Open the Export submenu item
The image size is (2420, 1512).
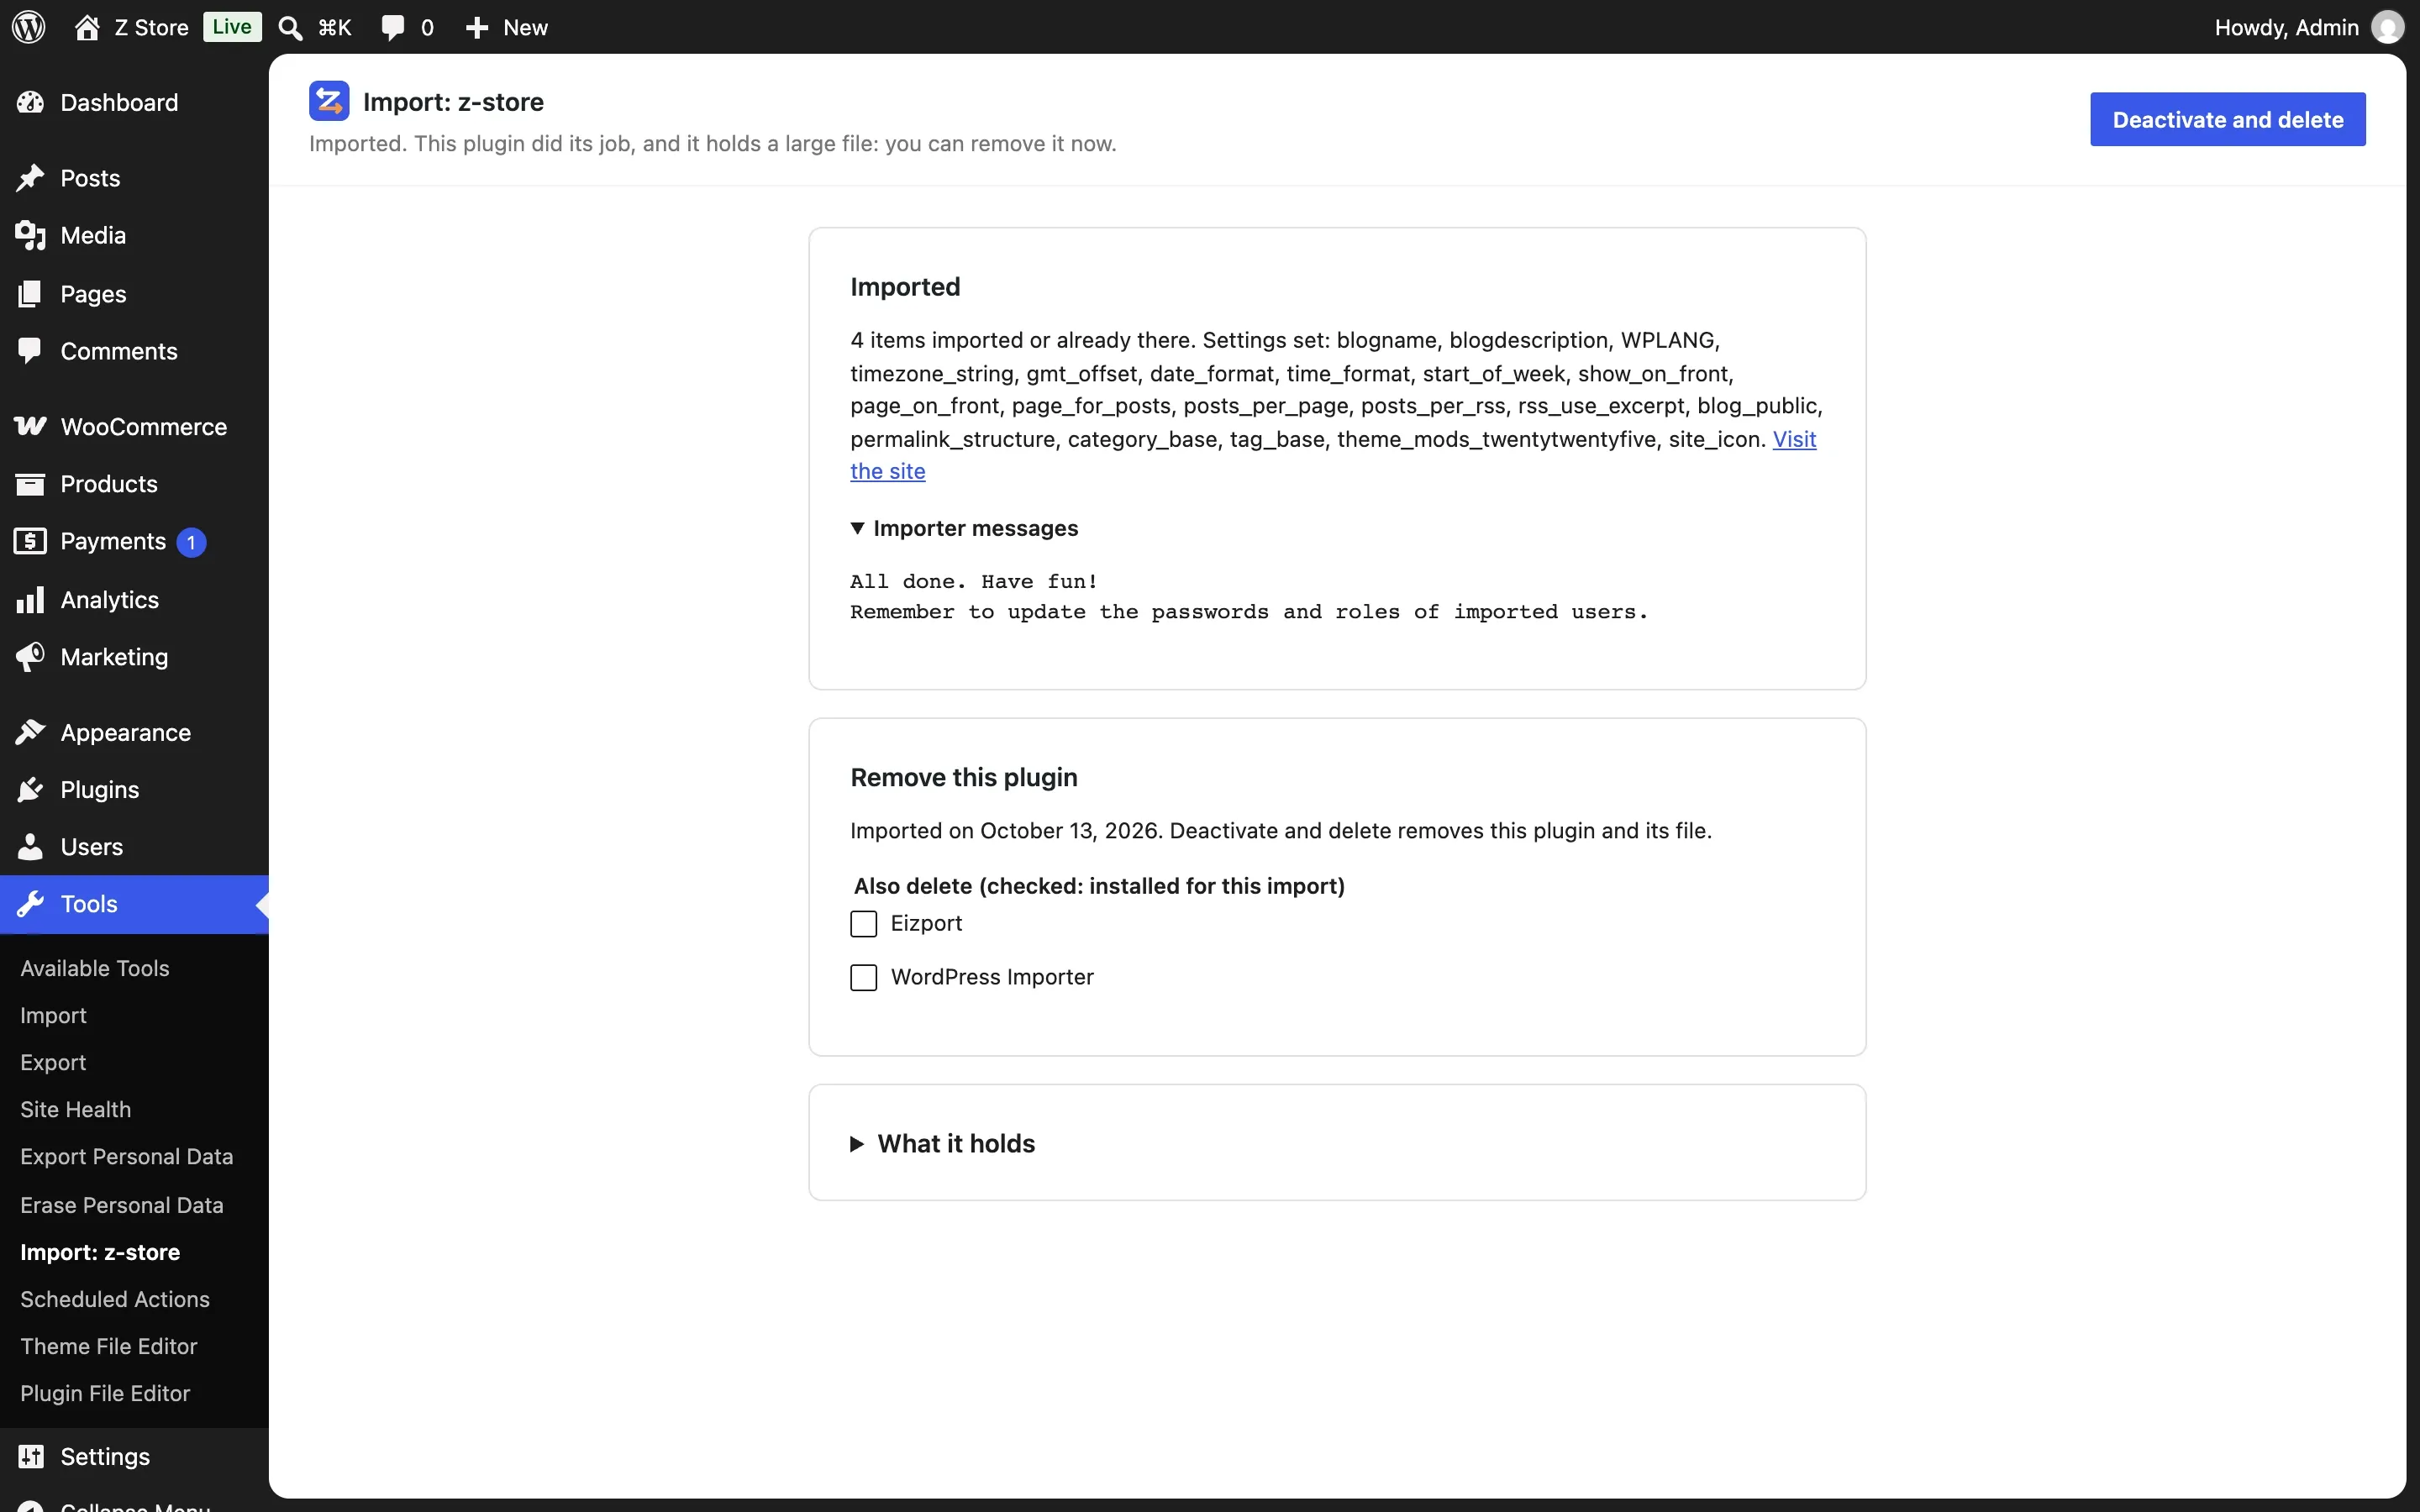[x=53, y=1062]
